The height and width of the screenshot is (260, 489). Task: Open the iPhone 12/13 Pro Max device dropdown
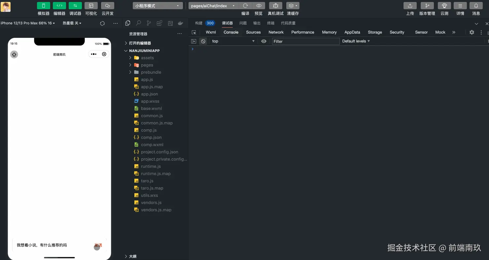coord(28,23)
